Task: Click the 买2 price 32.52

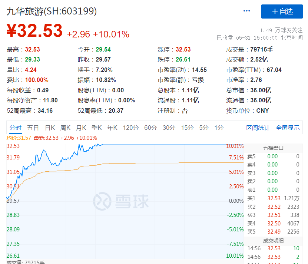Action: tap(274, 207)
